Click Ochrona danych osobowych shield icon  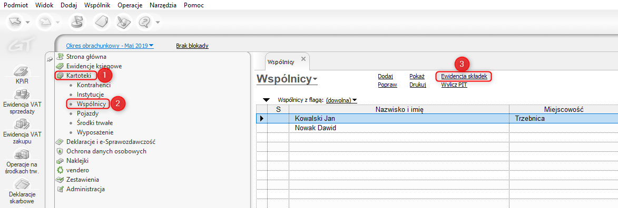tap(60, 151)
